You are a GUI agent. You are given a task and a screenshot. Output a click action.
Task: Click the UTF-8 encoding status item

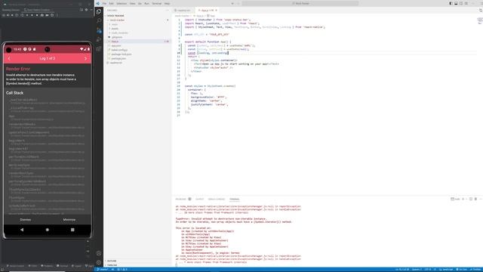click(428, 270)
